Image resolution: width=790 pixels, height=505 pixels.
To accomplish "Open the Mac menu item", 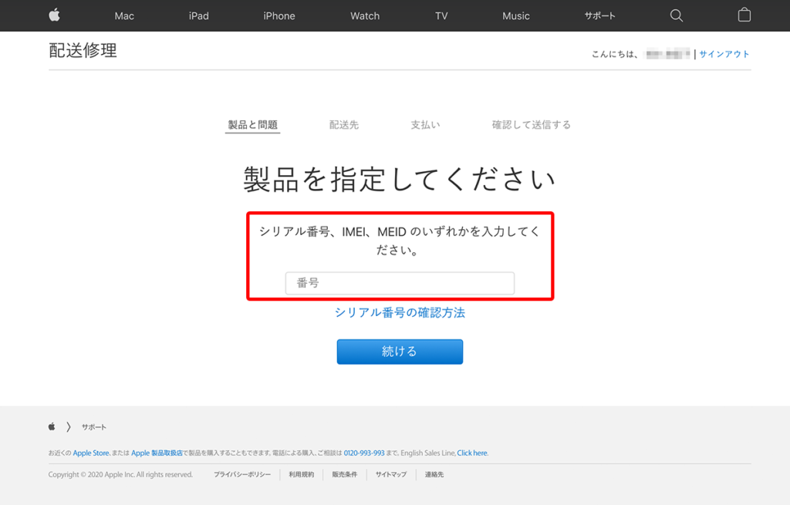I will tap(124, 15).
